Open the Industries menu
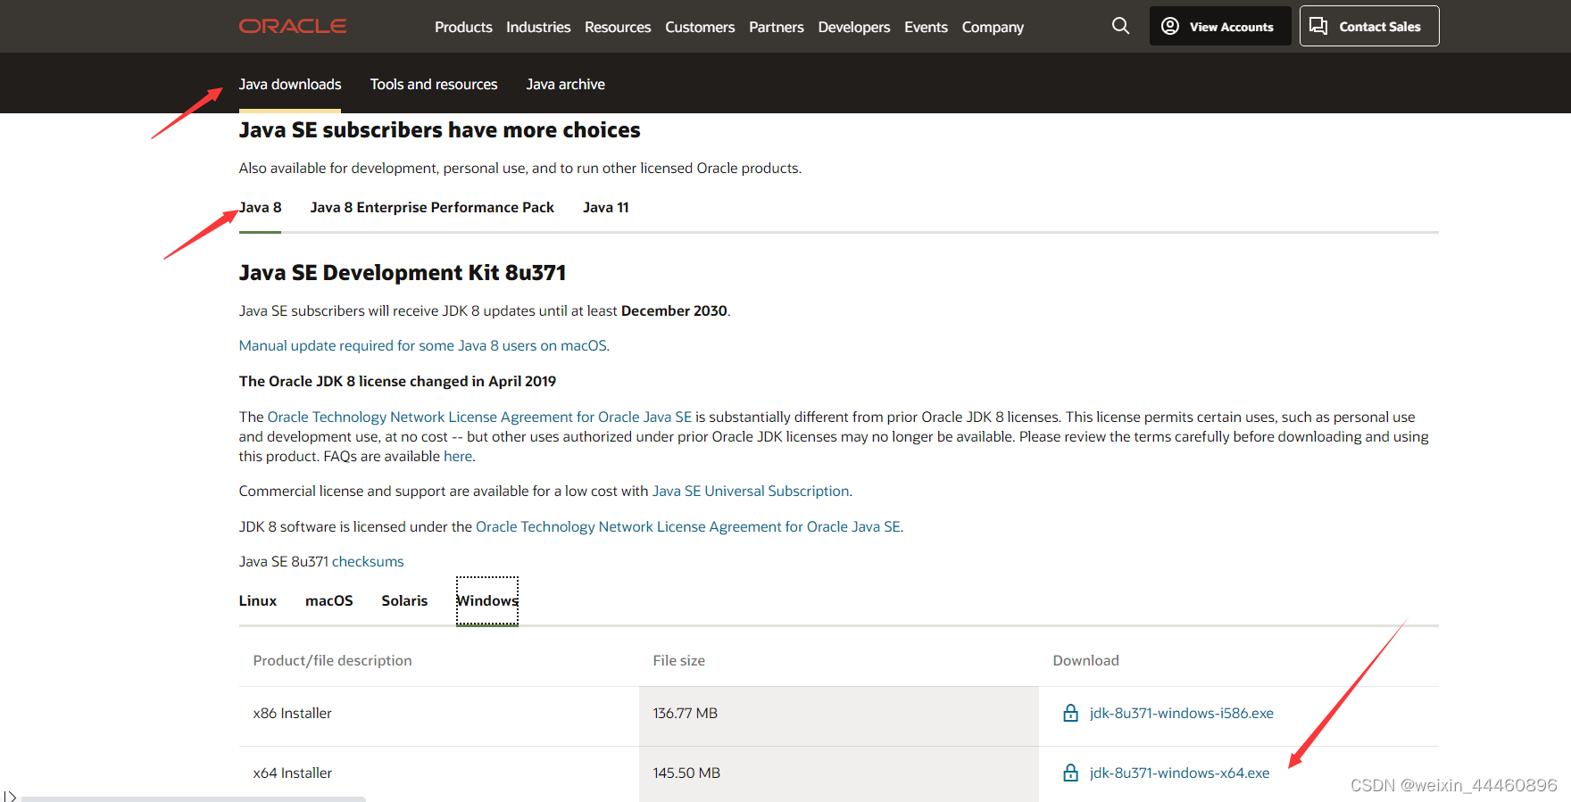Image resolution: width=1571 pixels, height=802 pixels. (538, 27)
